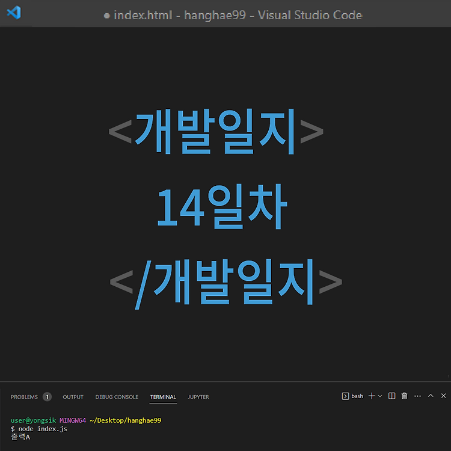
Task: Select the TERMINAL tab
Action: pos(163,397)
